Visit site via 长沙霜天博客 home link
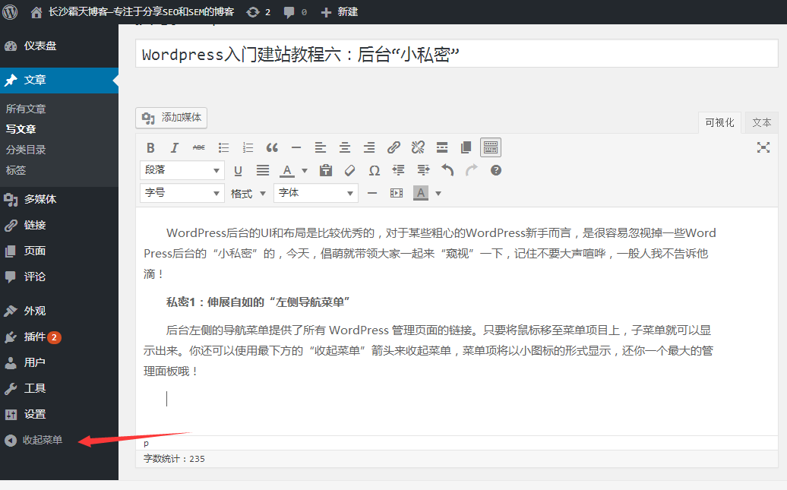Image resolution: width=787 pixels, height=490 pixels. pos(132,12)
